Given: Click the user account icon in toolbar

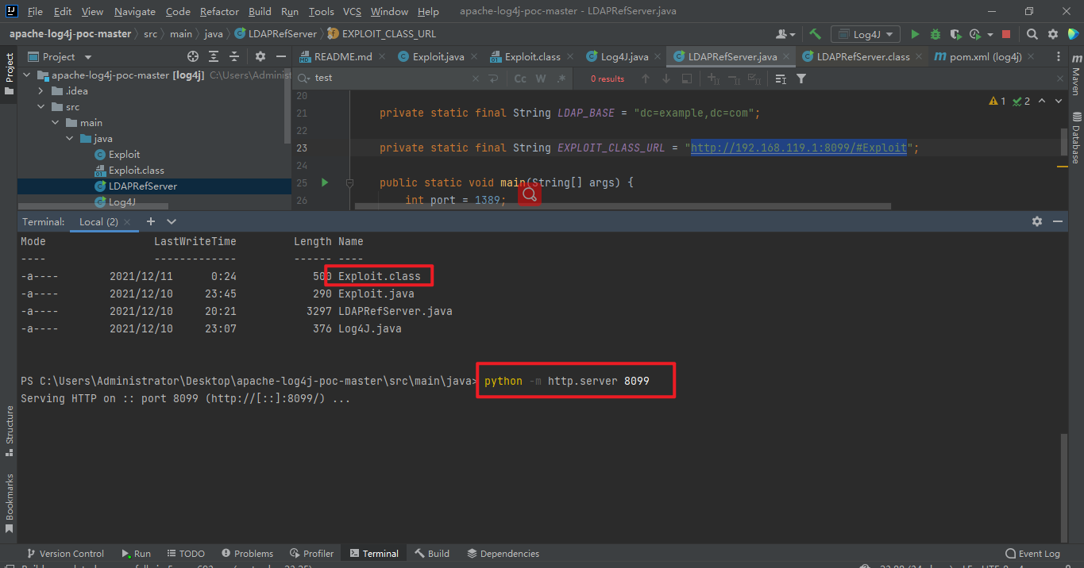Looking at the screenshot, I should (x=785, y=34).
